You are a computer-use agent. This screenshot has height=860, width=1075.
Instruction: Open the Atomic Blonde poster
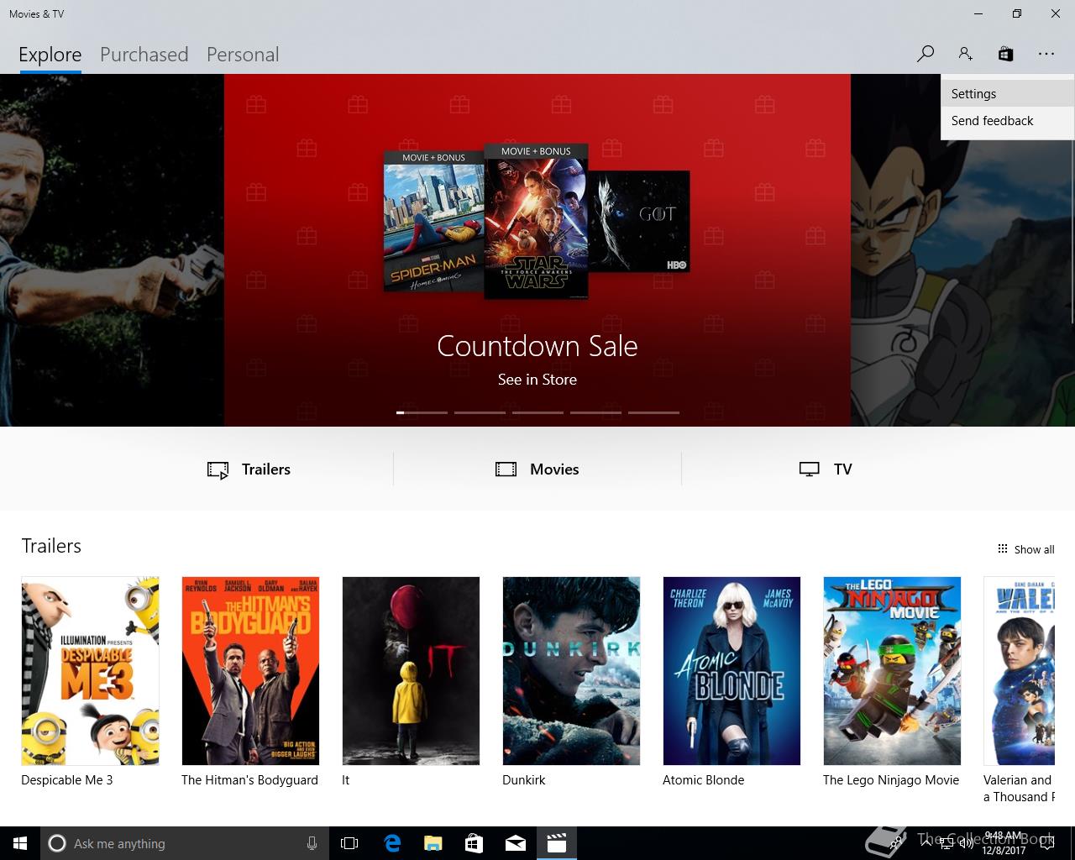732,670
